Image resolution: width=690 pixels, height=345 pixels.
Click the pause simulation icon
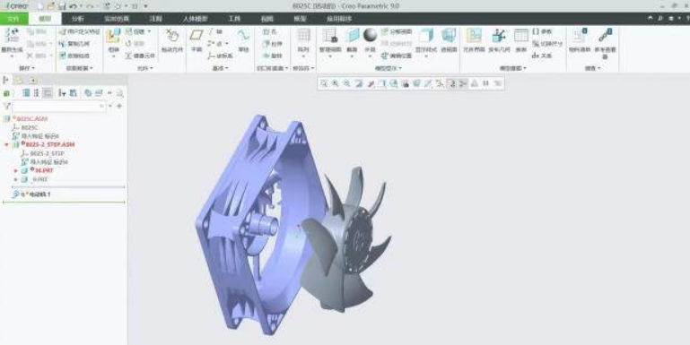pyautogui.click(x=485, y=83)
